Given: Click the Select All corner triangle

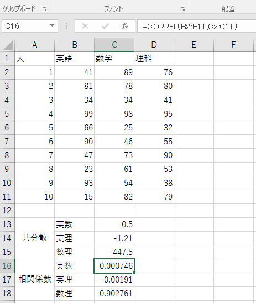Looking at the screenshot, I should [x=8, y=45].
